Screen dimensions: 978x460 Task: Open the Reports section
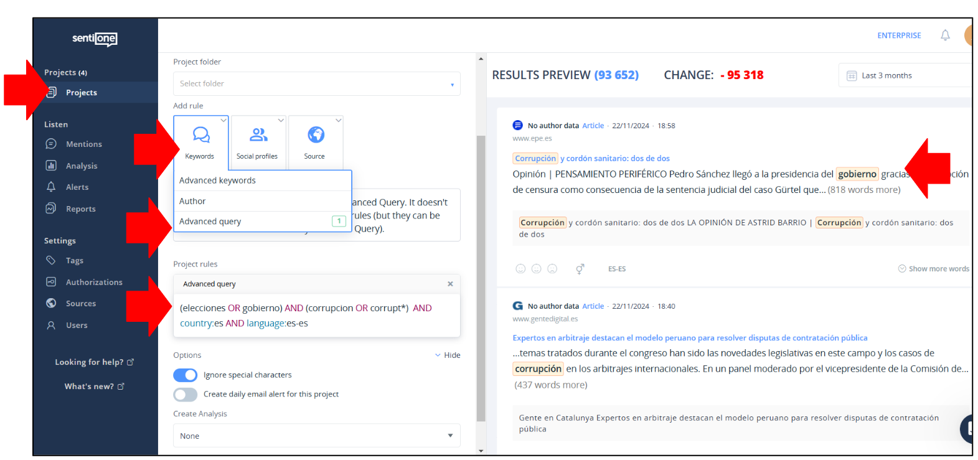[x=81, y=209]
